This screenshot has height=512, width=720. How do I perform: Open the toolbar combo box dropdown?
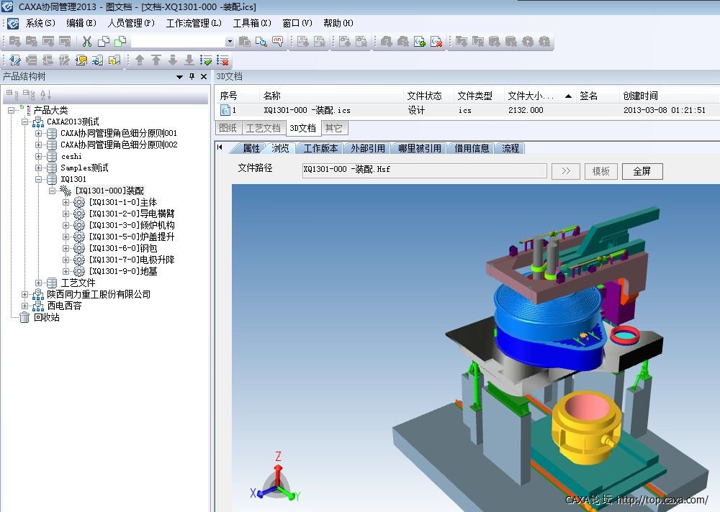(230, 42)
